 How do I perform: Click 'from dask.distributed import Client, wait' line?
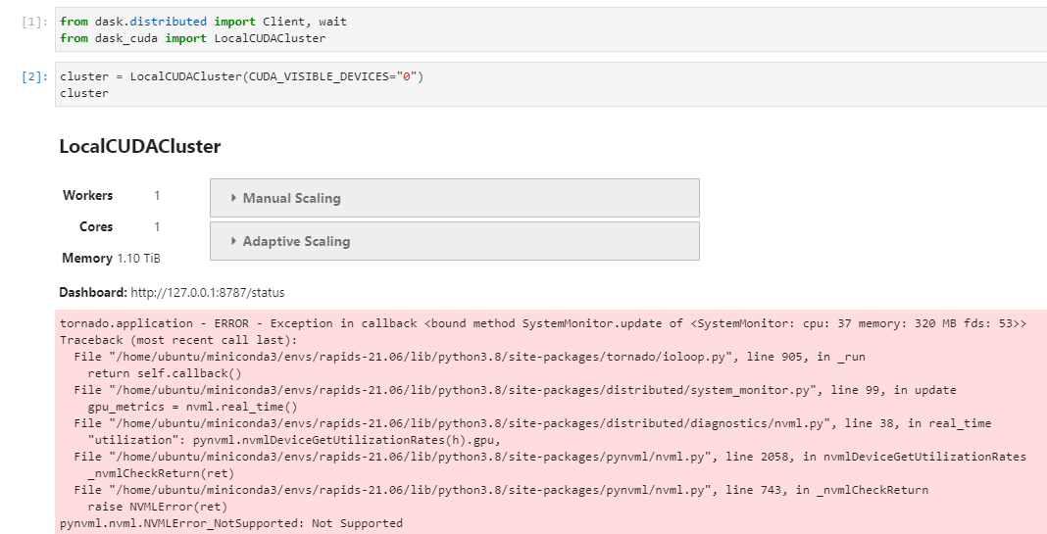(x=204, y=22)
